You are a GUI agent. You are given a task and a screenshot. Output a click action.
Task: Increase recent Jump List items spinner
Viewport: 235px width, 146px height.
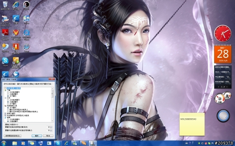(51, 130)
